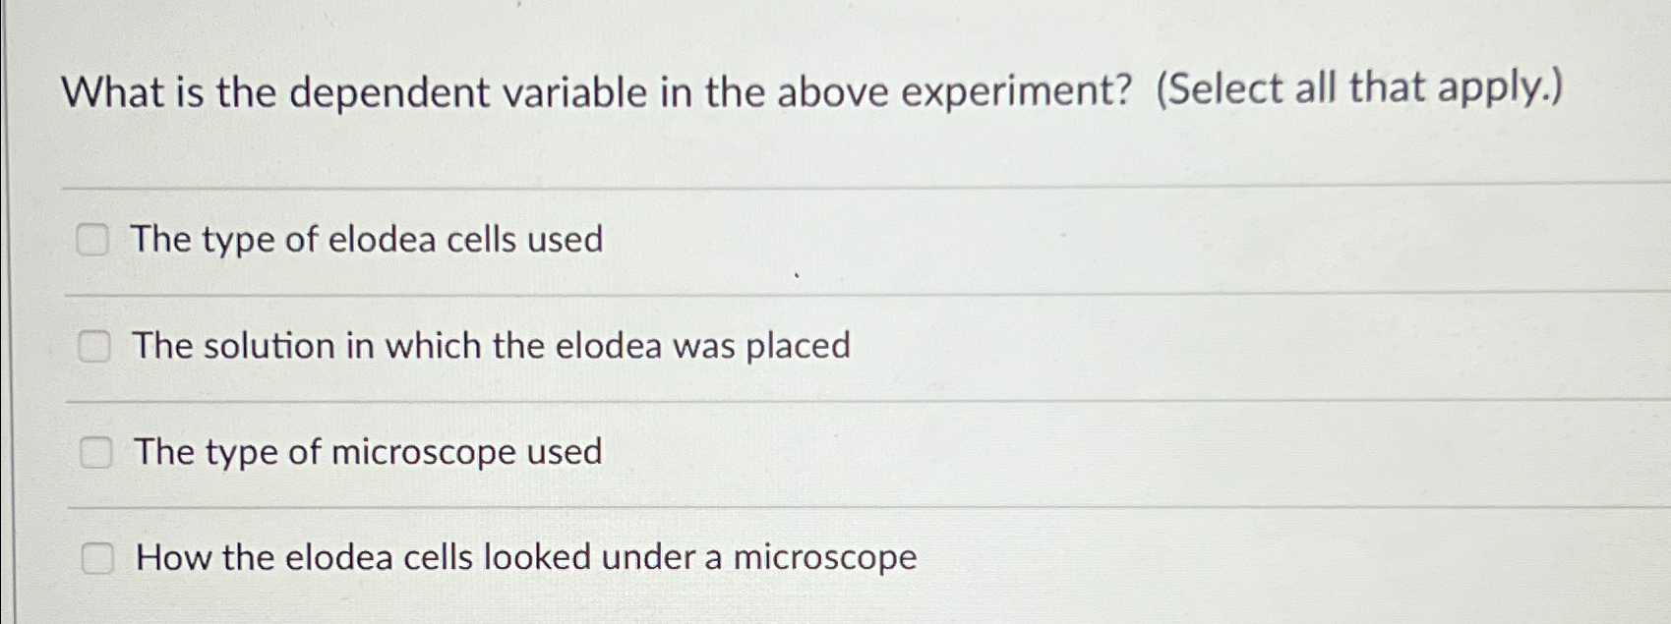Select 'The type of elodea cells used' answer
Image resolution: width=1671 pixels, height=624 pixels.
tap(369, 240)
